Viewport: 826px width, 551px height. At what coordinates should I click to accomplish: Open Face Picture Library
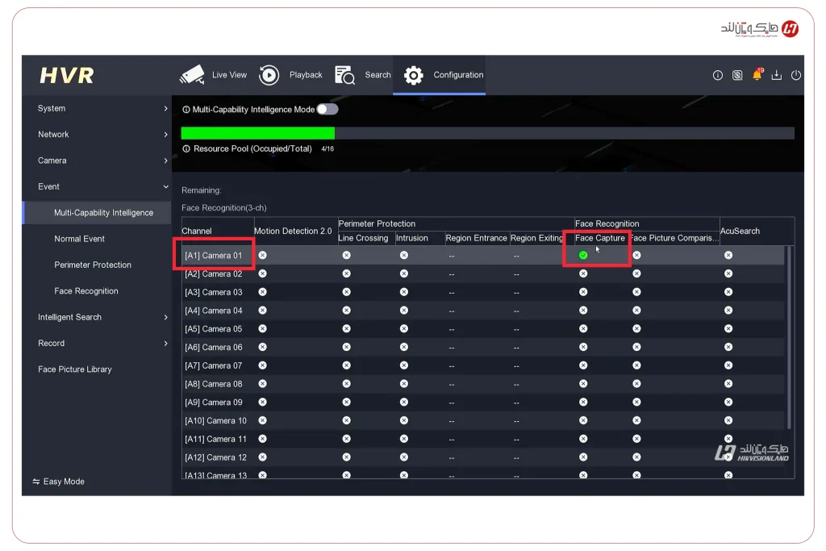tap(75, 369)
